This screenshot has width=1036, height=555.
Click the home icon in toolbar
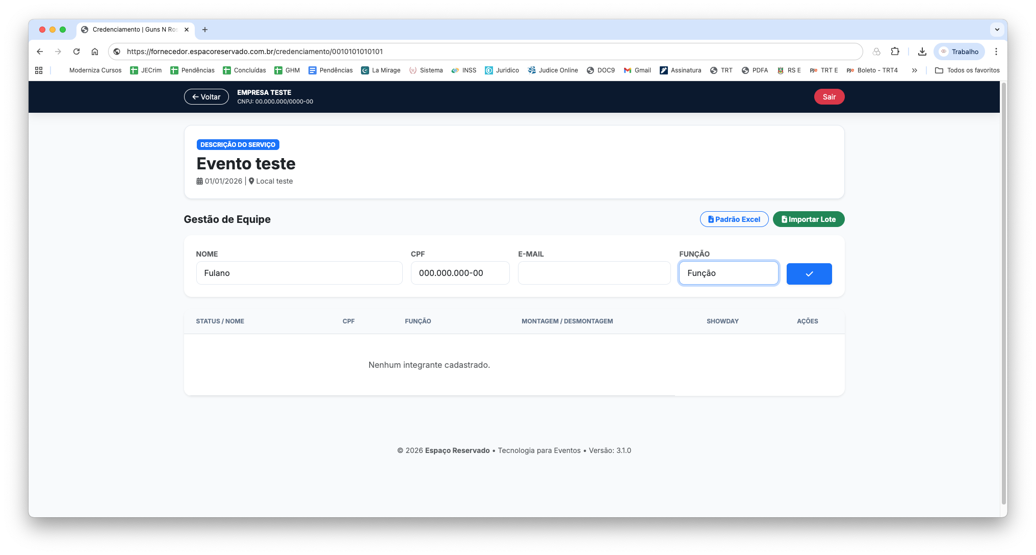tap(95, 52)
